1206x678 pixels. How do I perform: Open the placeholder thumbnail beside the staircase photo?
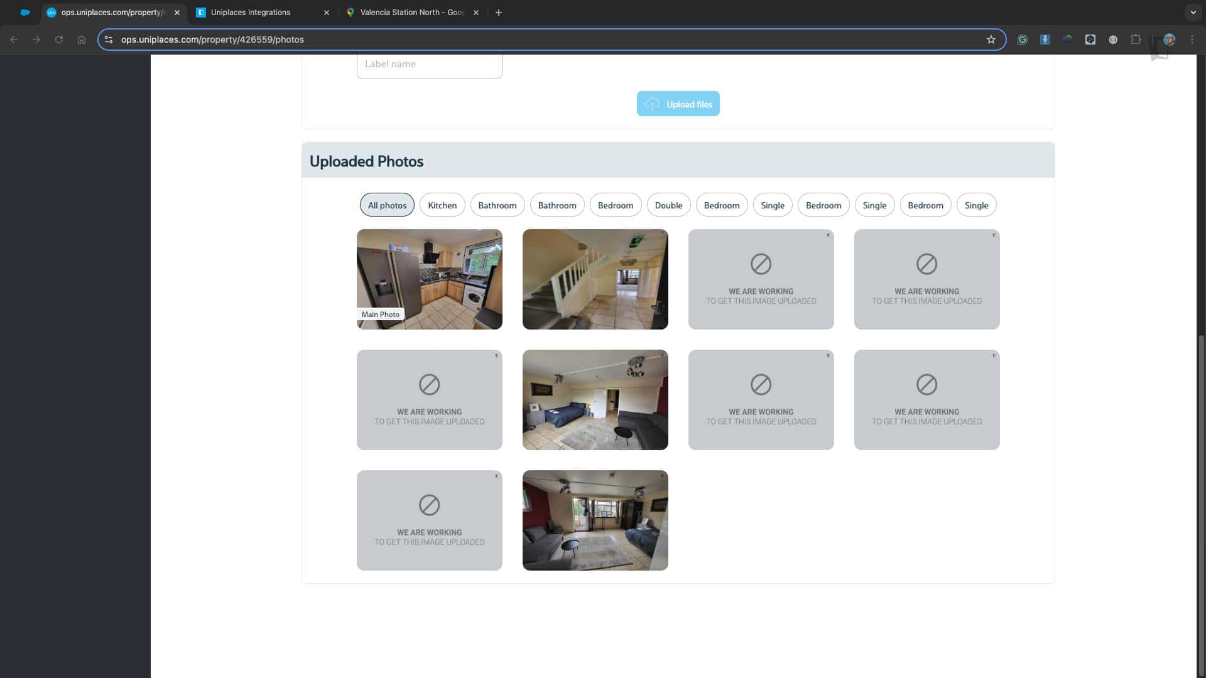coord(761,279)
